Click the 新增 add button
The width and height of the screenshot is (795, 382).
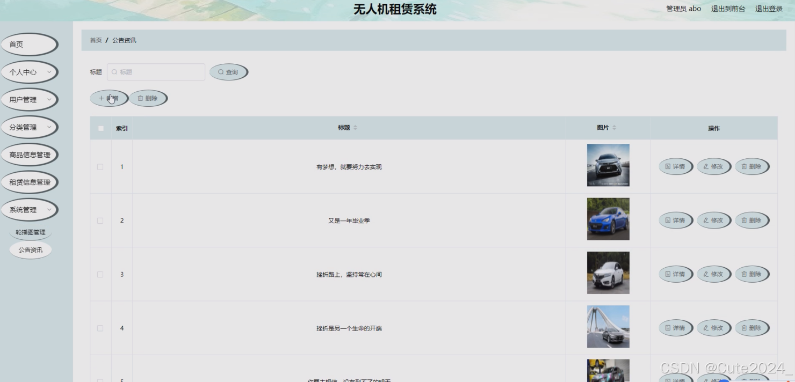click(x=109, y=98)
